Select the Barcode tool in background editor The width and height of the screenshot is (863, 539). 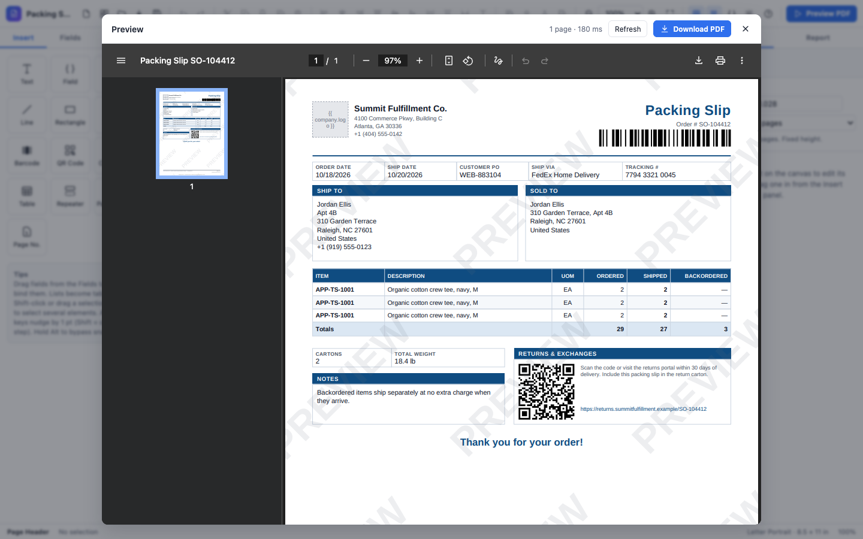[27, 155]
